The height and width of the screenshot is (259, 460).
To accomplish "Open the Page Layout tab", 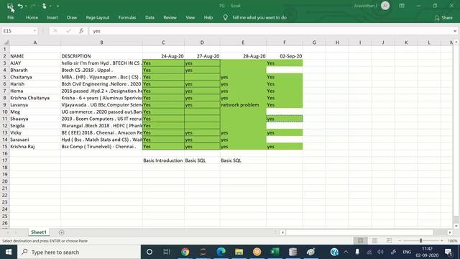I will [x=98, y=17].
